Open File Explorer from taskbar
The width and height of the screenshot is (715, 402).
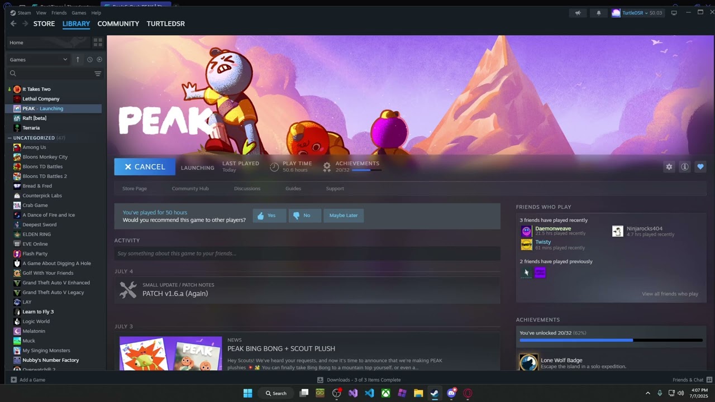pyautogui.click(x=418, y=393)
